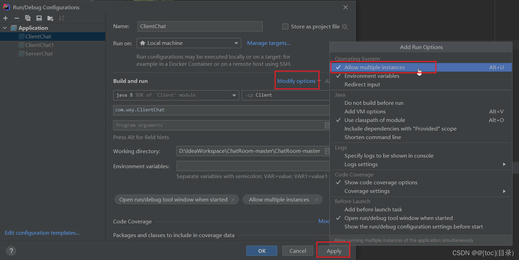Click Application folder icon in tree
This screenshot has height=260, width=519.
(14, 28)
